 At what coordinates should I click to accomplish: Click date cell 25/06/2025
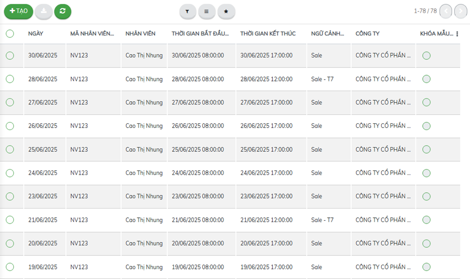pos(42,149)
